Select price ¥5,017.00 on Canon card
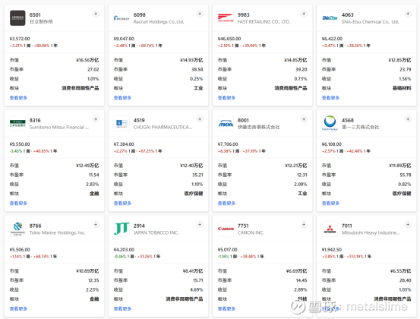Image resolution: width=420 pixels, height=319 pixels. [x=227, y=249]
